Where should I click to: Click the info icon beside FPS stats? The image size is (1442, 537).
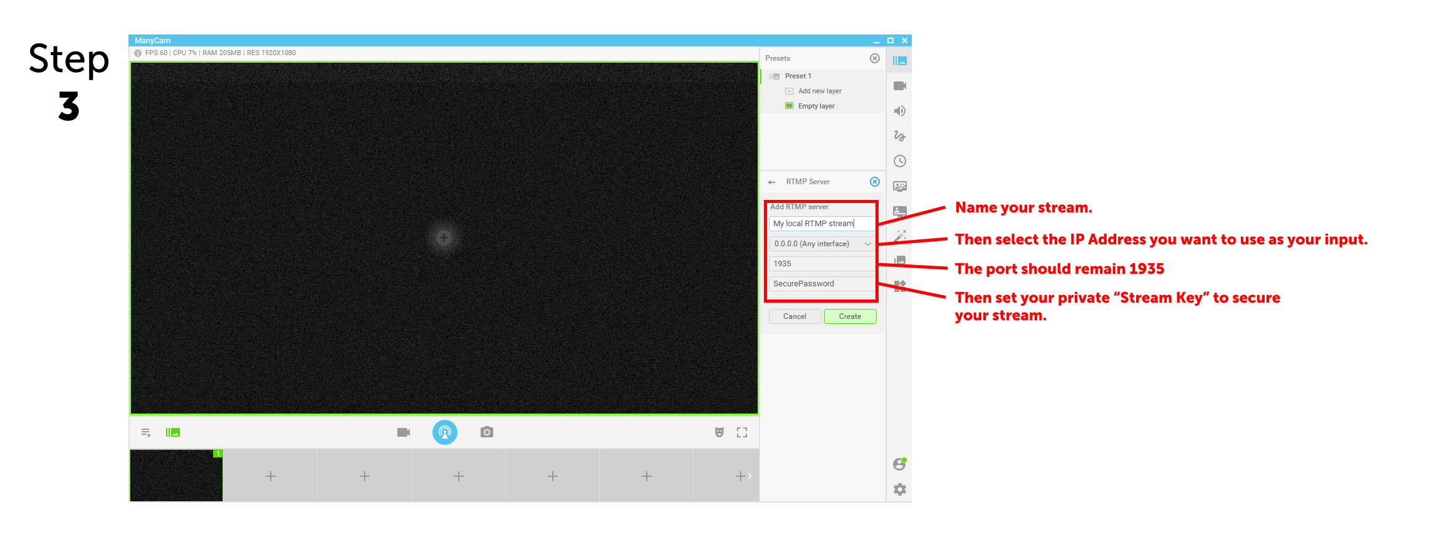138,53
